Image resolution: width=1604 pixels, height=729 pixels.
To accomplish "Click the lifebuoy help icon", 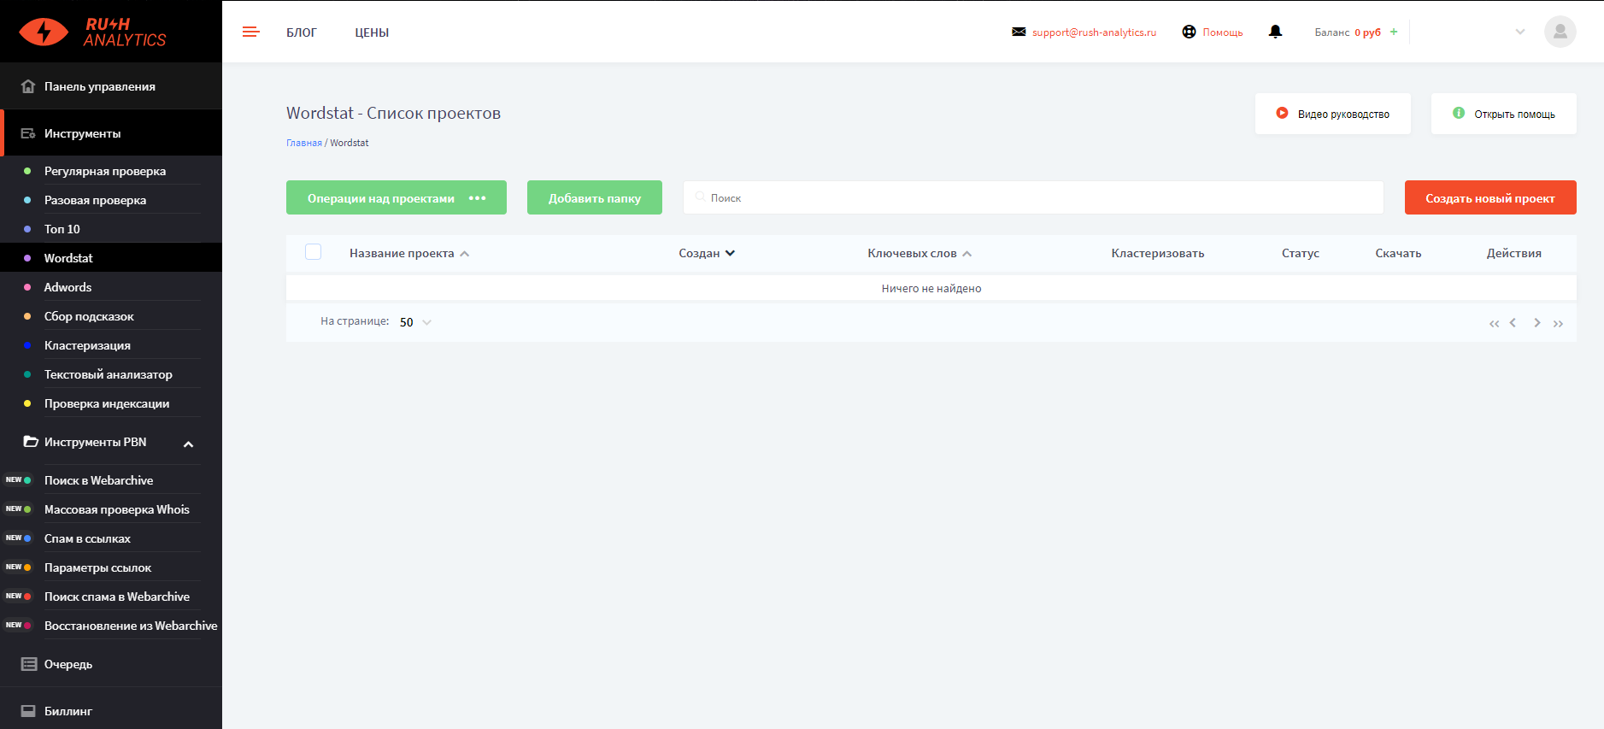I will (x=1189, y=32).
